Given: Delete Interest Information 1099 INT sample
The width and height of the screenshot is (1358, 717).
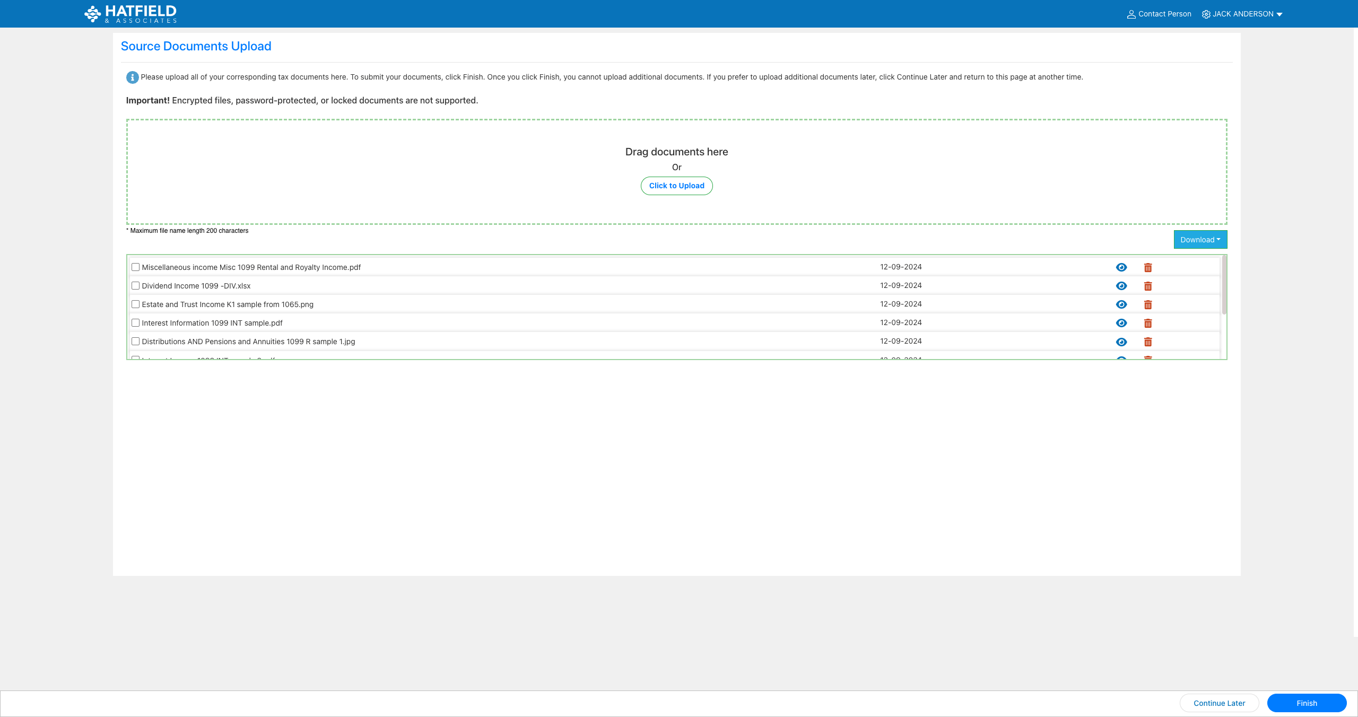Looking at the screenshot, I should pyautogui.click(x=1148, y=322).
